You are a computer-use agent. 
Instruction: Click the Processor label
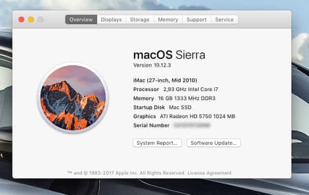(x=146, y=89)
